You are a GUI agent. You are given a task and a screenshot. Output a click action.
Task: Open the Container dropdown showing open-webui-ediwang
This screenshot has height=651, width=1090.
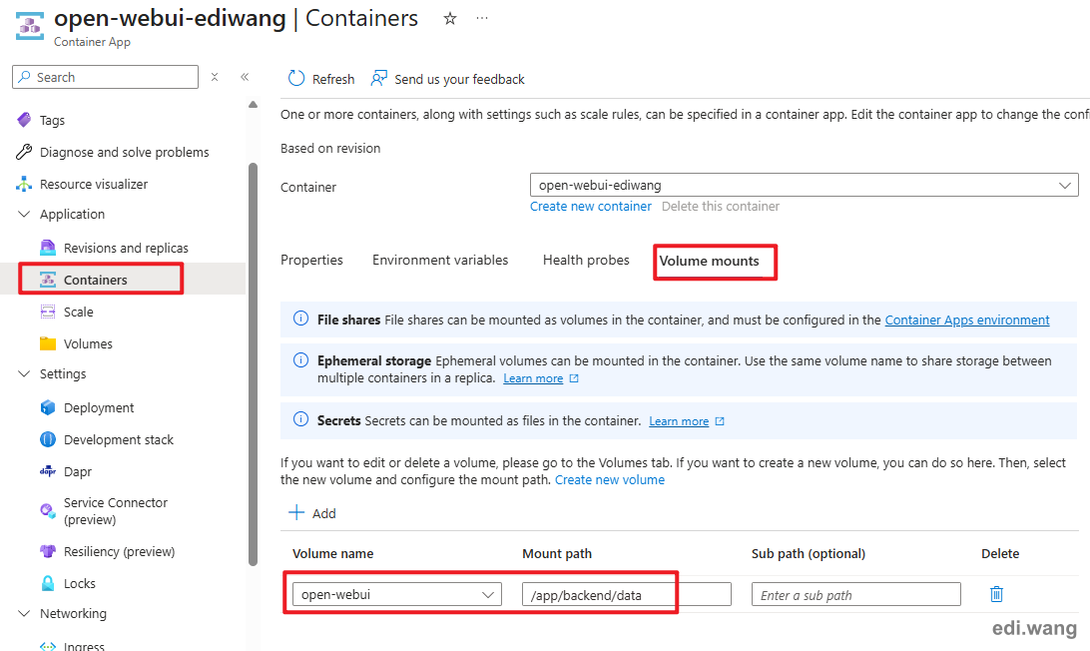[805, 185]
